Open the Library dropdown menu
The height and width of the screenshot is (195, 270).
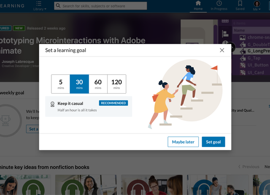tap(40, 6)
